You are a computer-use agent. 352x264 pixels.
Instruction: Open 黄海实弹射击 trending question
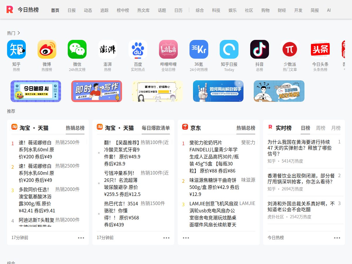[x=300, y=148]
